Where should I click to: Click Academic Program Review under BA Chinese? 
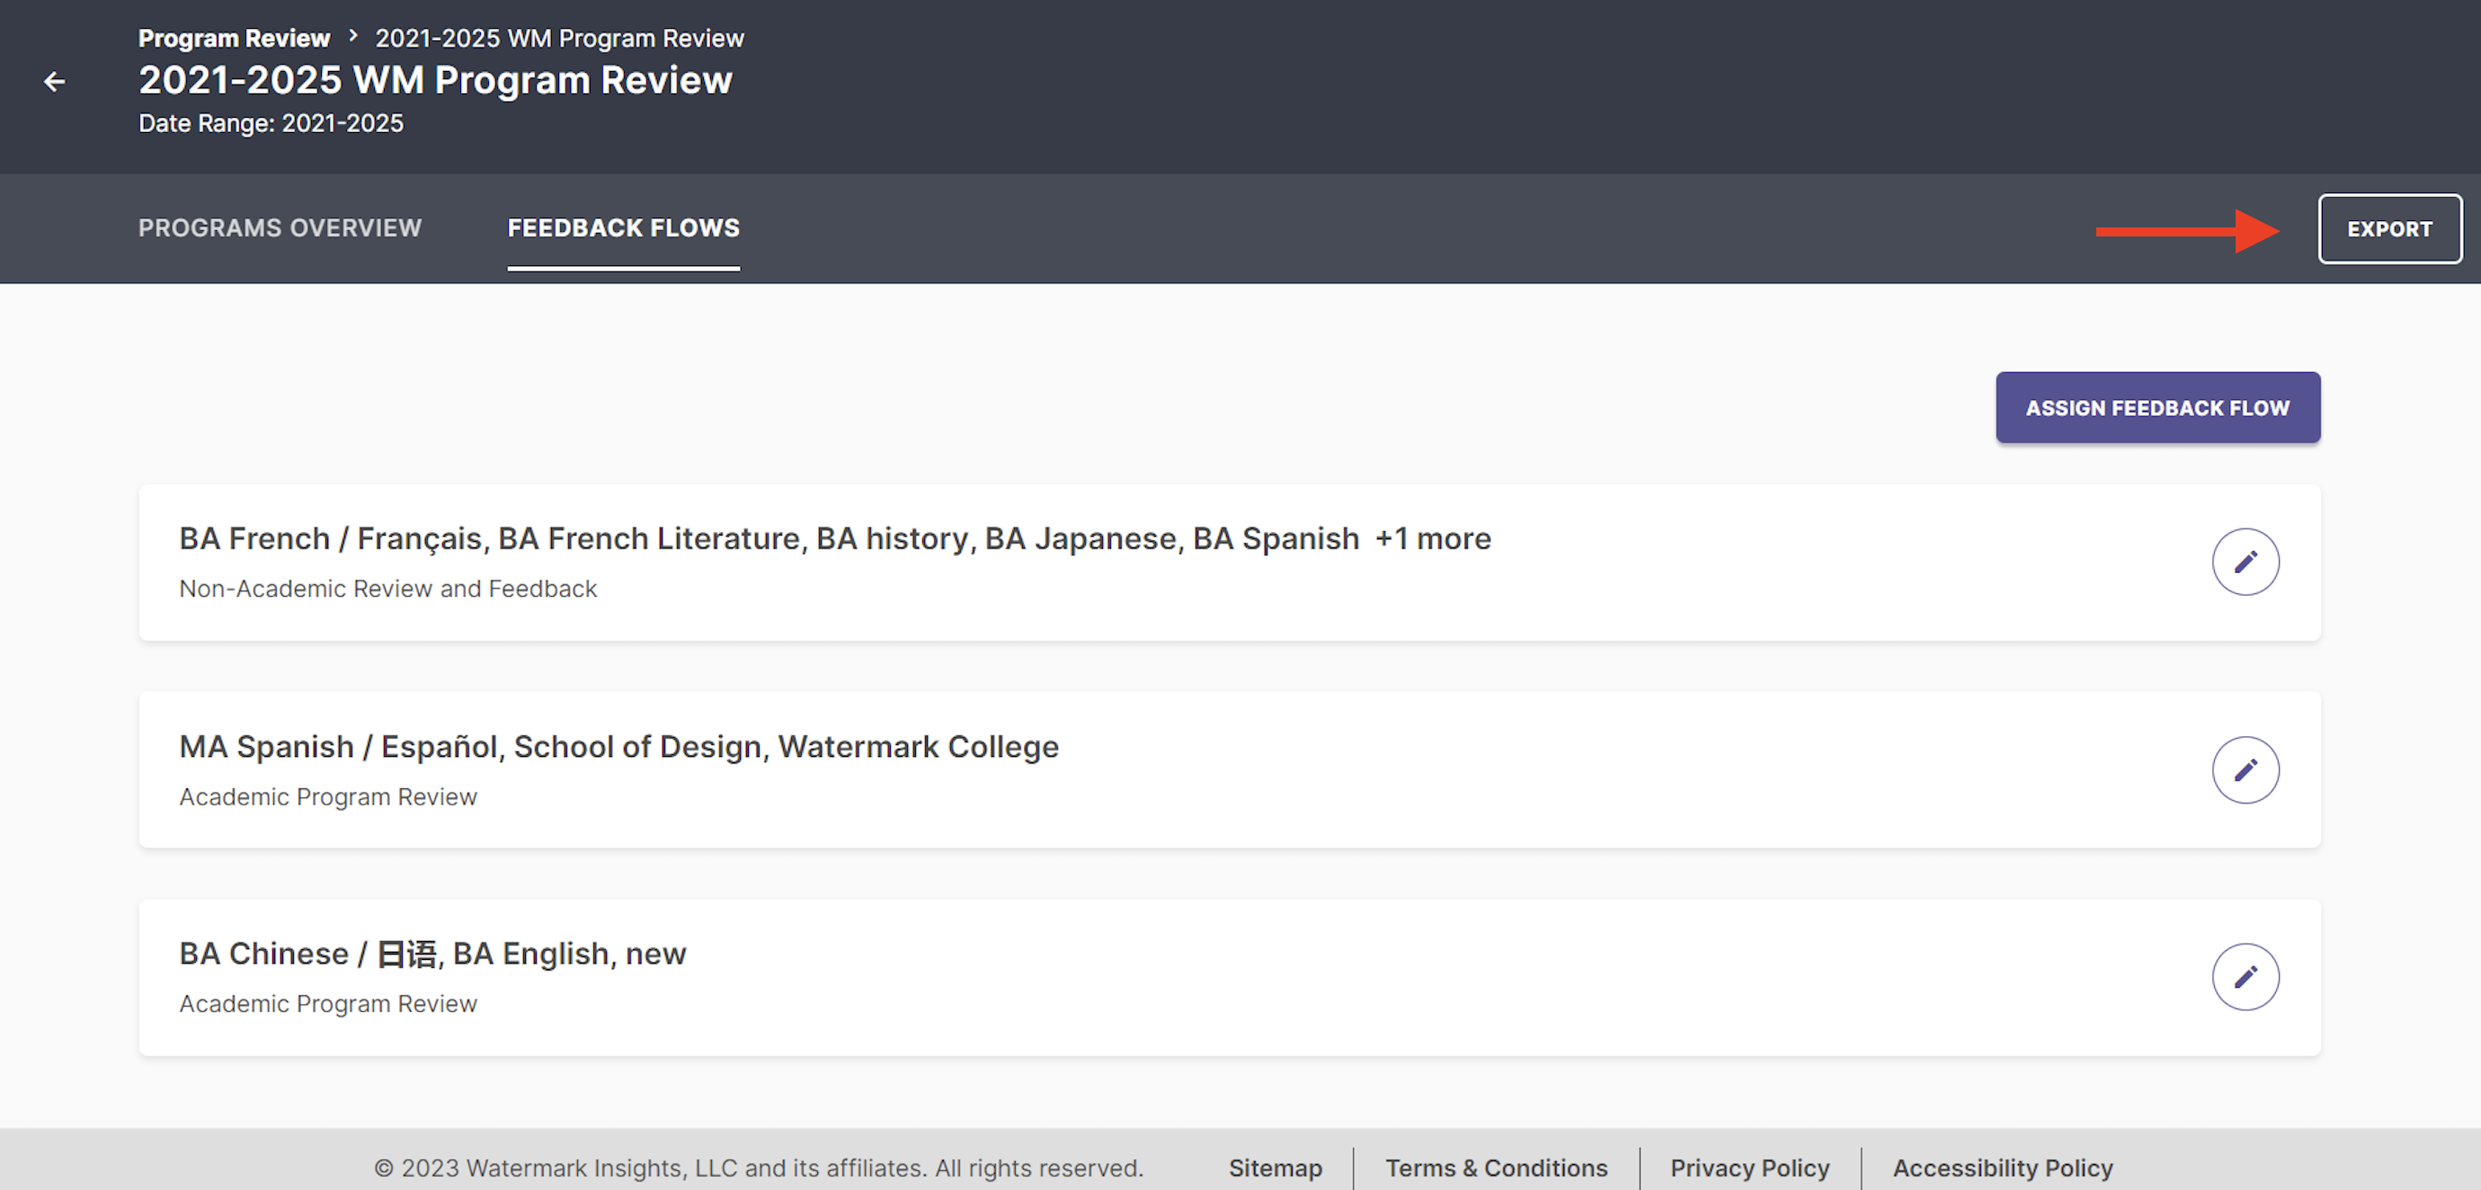(x=328, y=1003)
